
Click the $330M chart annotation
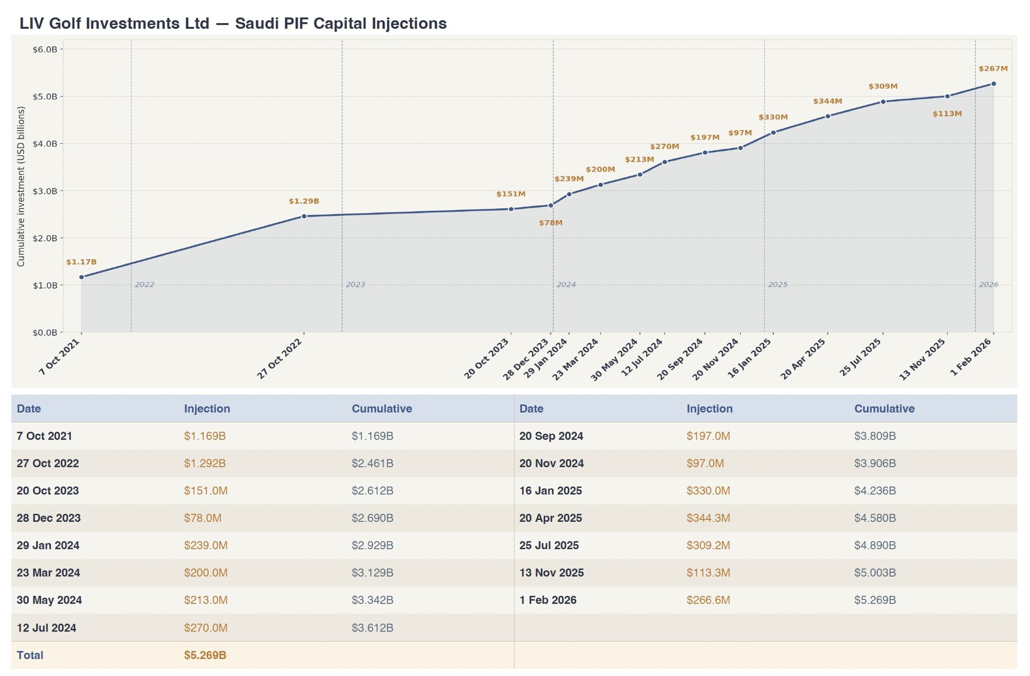773,117
